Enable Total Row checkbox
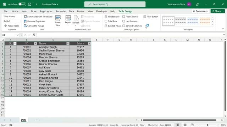The image size is (227, 127). pyautogui.click(x=106, y=21)
